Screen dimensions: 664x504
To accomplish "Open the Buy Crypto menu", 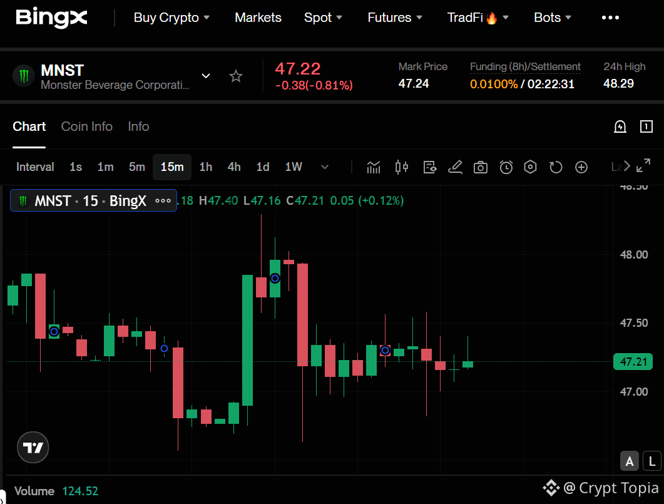I will [171, 18].
